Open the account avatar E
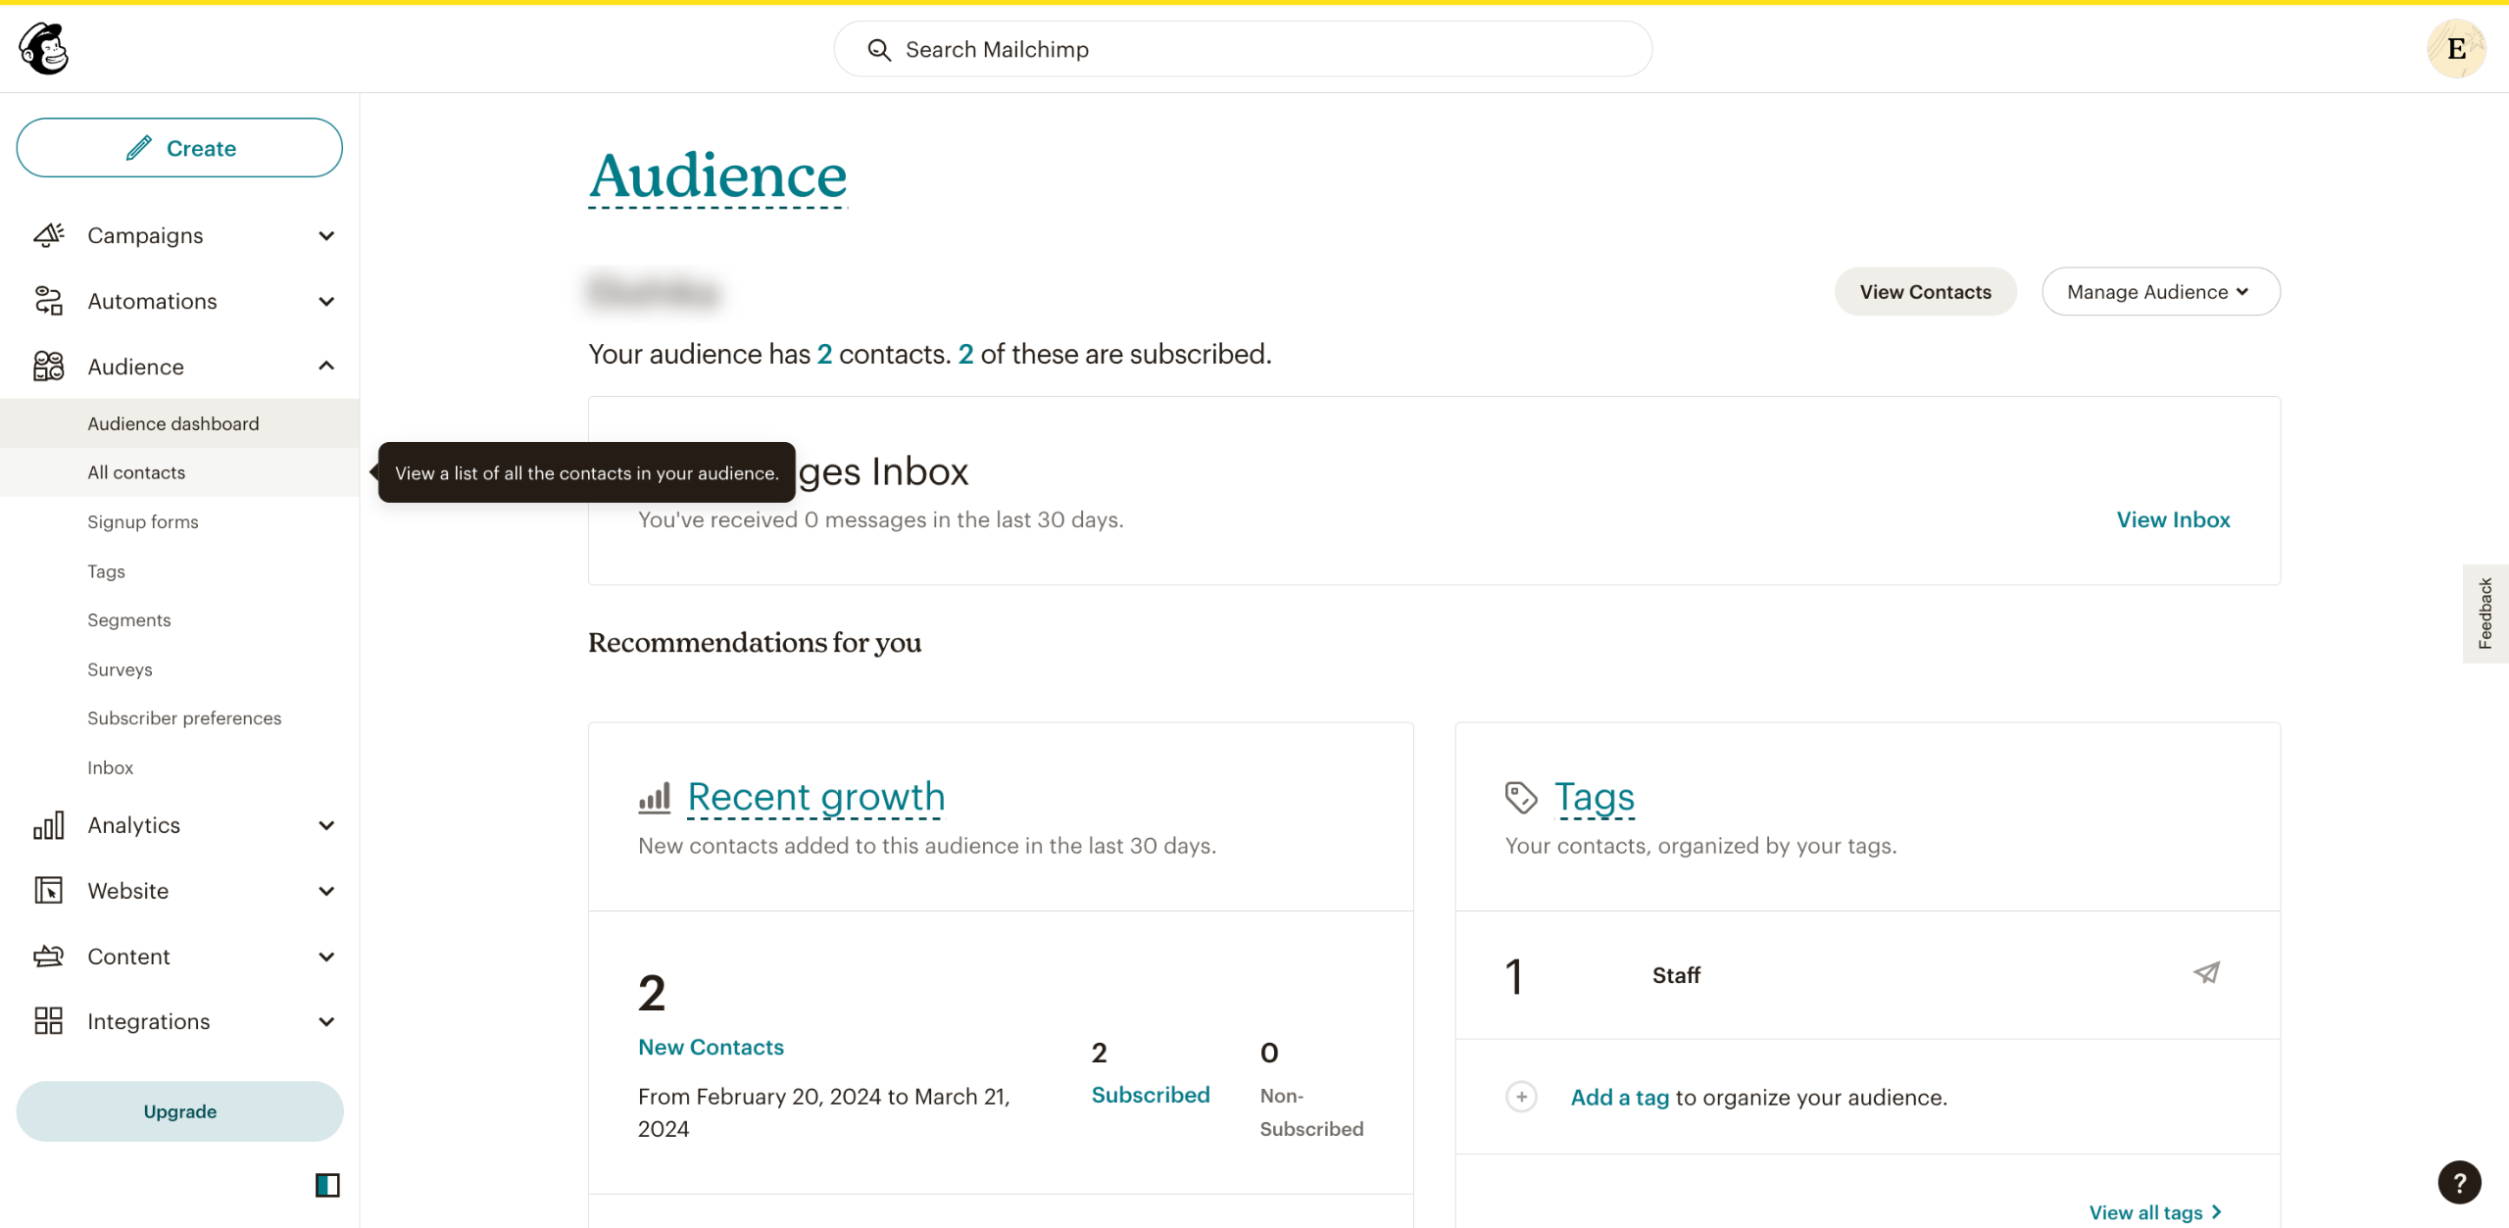 tap(2456, 48)
